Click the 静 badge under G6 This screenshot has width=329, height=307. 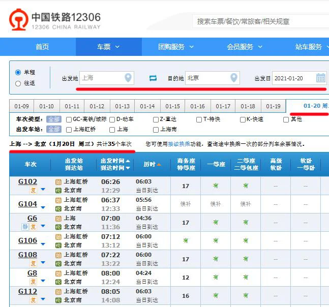pos(25,227)
